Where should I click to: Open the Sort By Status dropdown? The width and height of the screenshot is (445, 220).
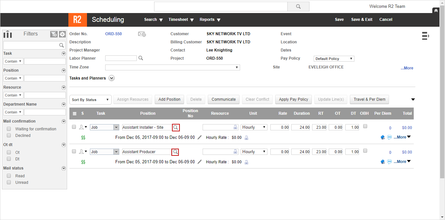(90, 99)
